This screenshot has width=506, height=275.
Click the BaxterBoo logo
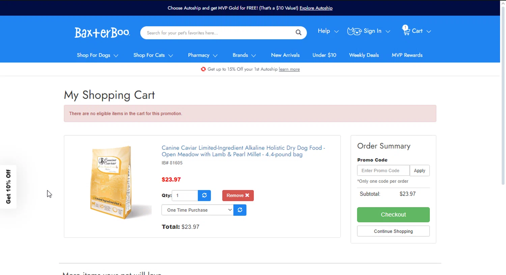102,33
